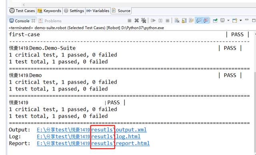256x155 pixels.
Task: Switch to the Variables tab
Action: [x=98, y=11]
